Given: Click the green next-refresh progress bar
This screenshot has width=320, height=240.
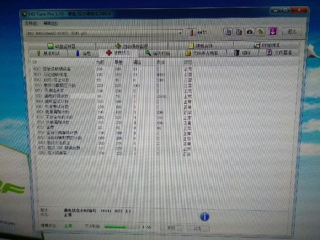Looking at the screenshot, I should (122, 227).
